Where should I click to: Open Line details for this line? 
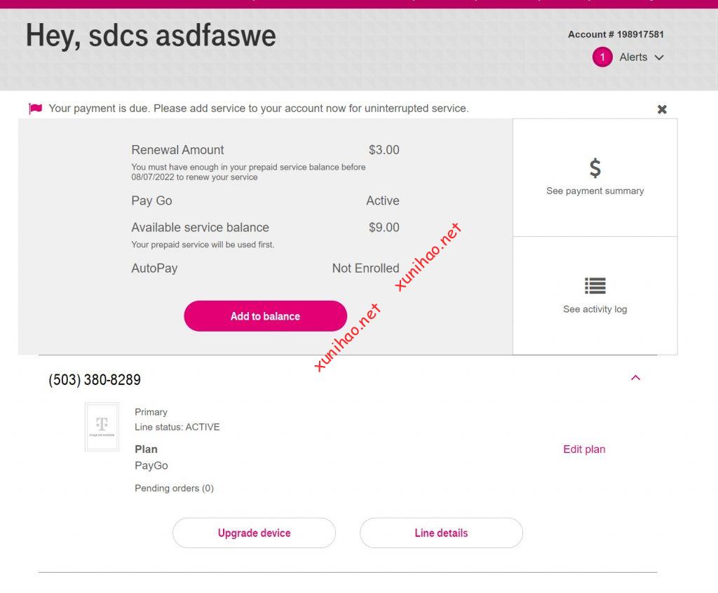click(x=441, y=533)
